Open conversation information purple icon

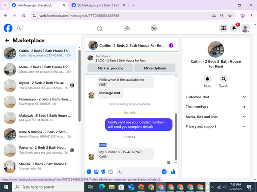click(x=171, y=45)
